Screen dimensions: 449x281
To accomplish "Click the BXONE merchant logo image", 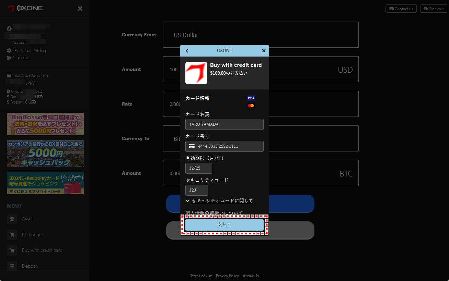I will pos(196,73).
